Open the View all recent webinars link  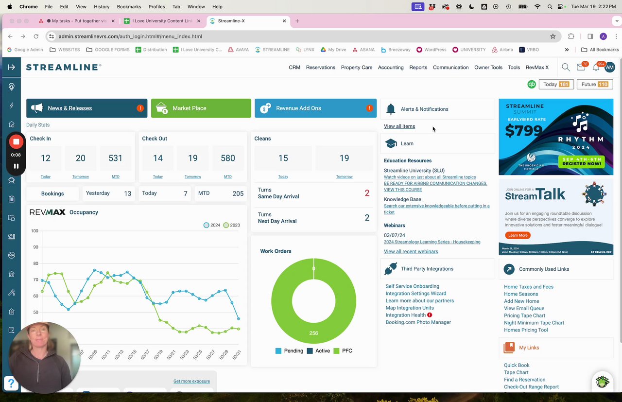coord(411,251)
